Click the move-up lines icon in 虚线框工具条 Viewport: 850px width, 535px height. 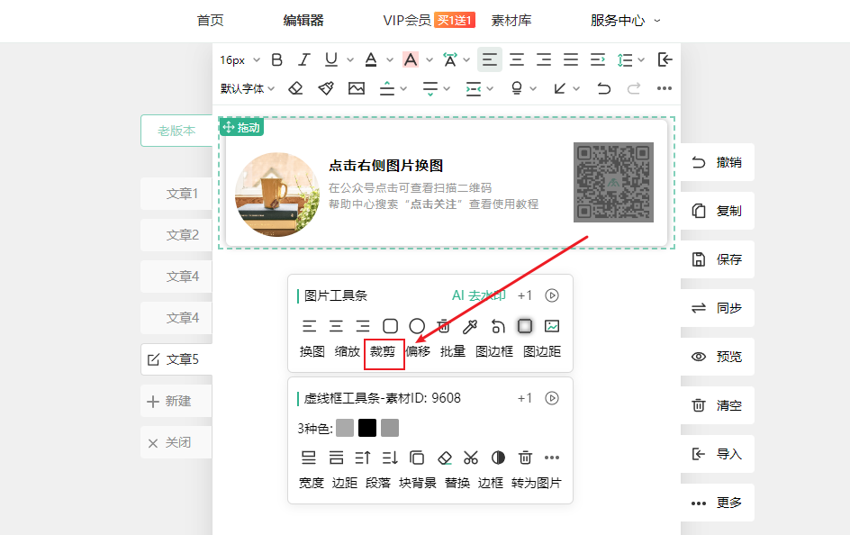(363, 458)
